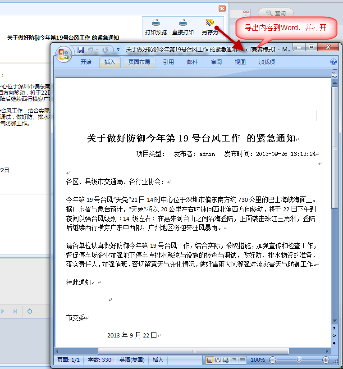343x369 pixels.
Task: Click zoom level 100% in status bar
Action: (258, 360)
